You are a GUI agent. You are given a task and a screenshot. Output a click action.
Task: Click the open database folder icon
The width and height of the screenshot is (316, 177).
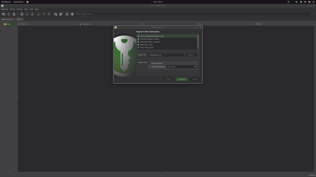click(x=4, y=14)
